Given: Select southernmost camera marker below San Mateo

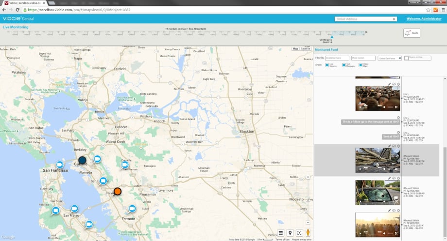Looking at the screenshot, I should [89, 224].
